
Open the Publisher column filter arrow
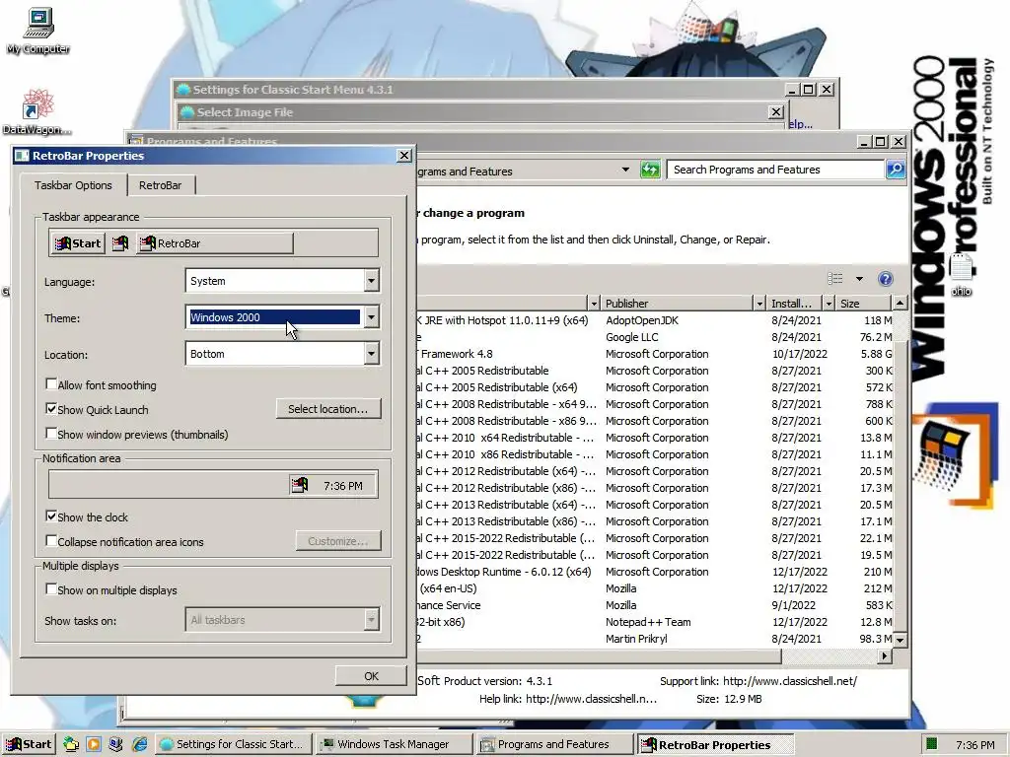point(759,304)
